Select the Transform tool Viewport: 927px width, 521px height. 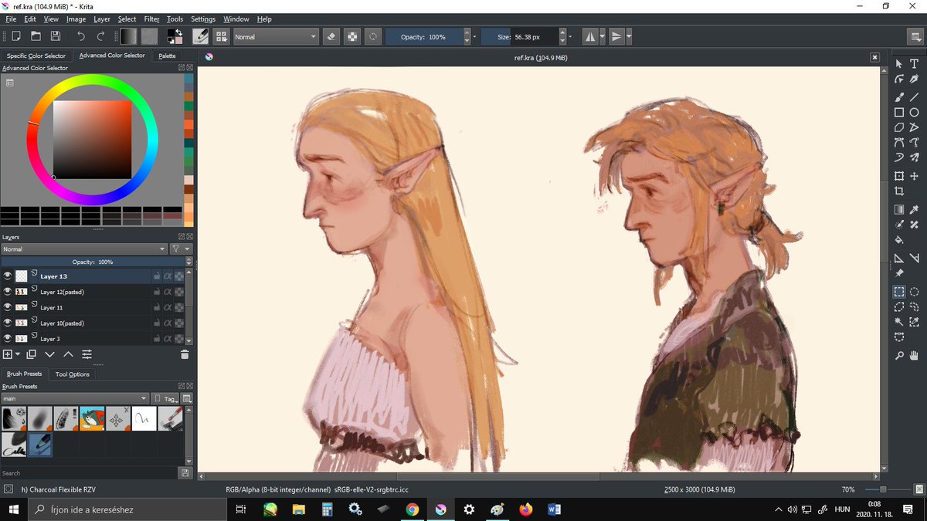(x=899, y=176)
